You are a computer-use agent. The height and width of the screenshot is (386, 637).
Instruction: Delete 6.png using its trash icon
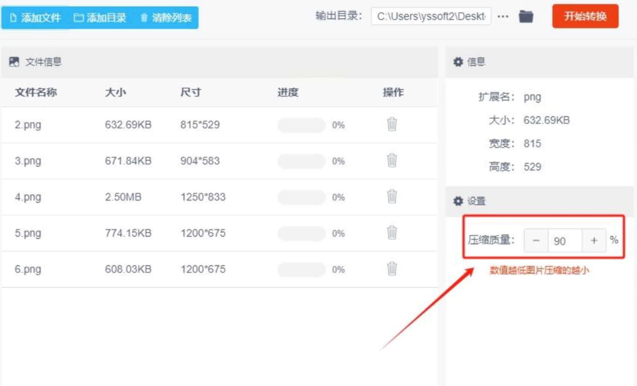pyautogui.click(x=392, y=269)
